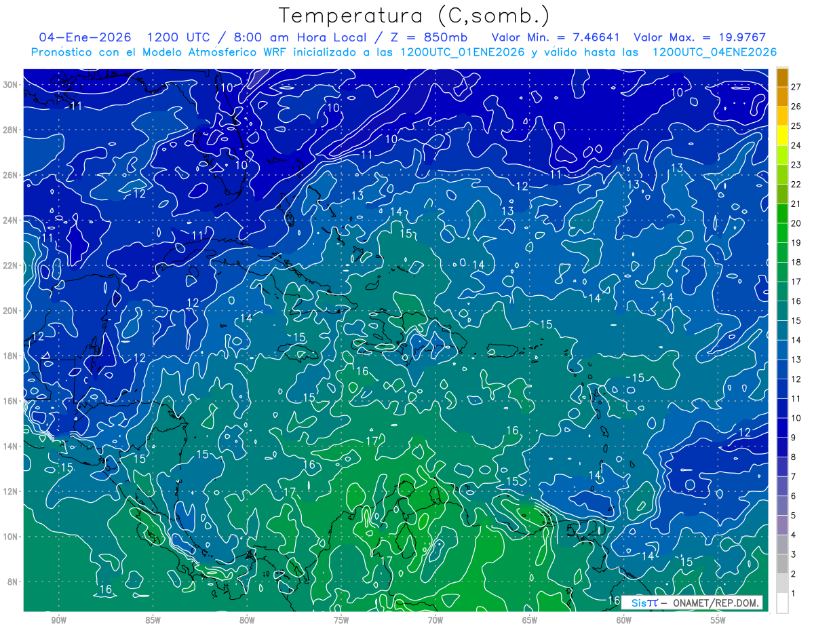This screenshot has width=814, height=629.
Task: Click the color legend's 18 value
Action: tap(796, 262)
